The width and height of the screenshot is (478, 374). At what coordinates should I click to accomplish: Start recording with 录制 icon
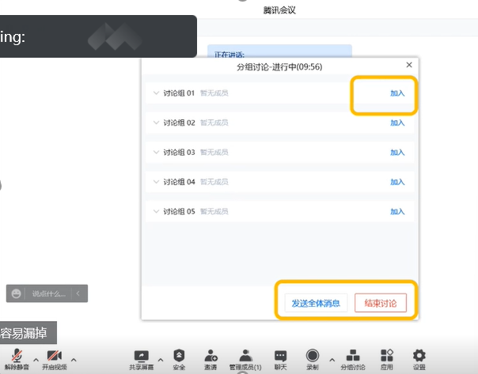(x=313, y=356)
